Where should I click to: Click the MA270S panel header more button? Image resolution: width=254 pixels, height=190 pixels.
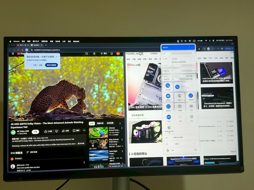click(192, 47)
